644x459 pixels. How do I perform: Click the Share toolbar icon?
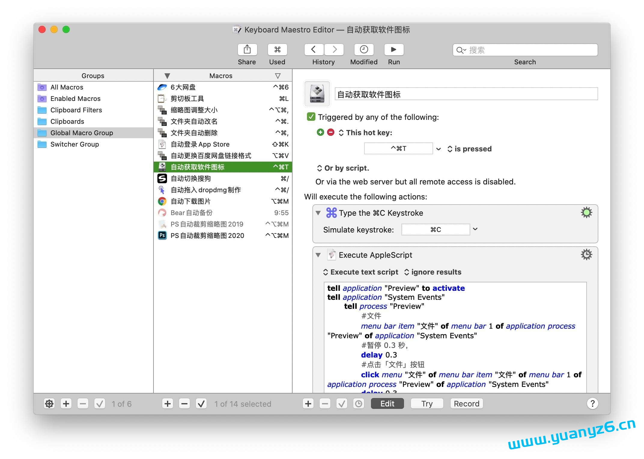click(x=247, y=50)
